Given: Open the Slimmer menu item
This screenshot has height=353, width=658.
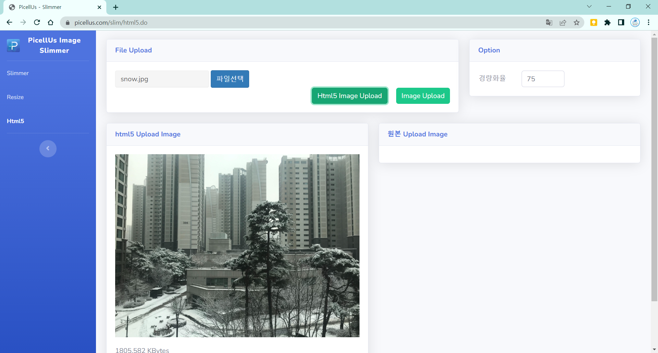Looking at the screenshot, I should (x=18, y=73).
